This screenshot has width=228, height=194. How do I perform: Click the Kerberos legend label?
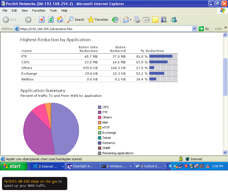click(x=109, y=143)
